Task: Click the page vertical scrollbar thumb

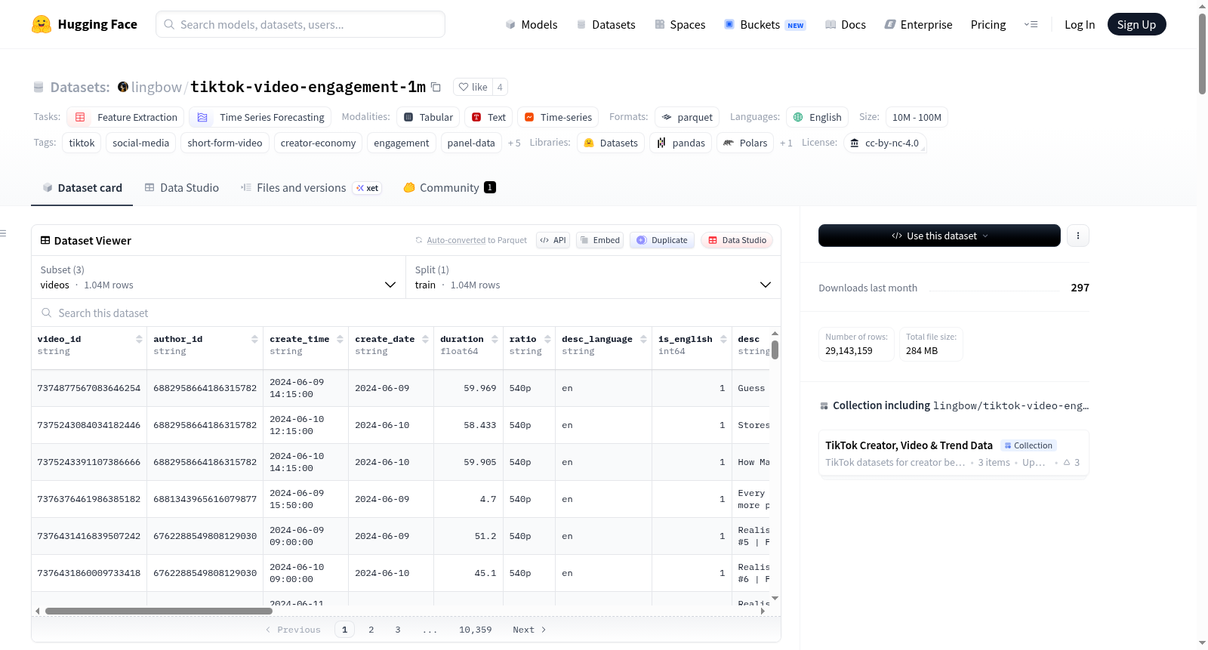Action: 1202,53
